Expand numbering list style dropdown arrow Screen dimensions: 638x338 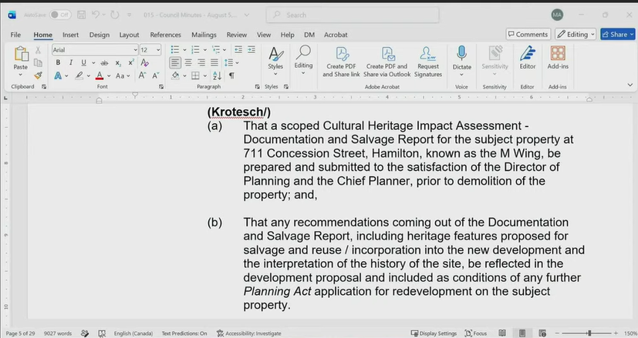[204, 50]
